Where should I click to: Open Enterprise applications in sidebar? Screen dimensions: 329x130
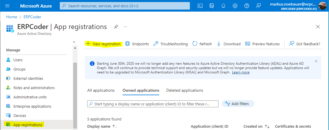pyautogui.click(x=32, y=106)
